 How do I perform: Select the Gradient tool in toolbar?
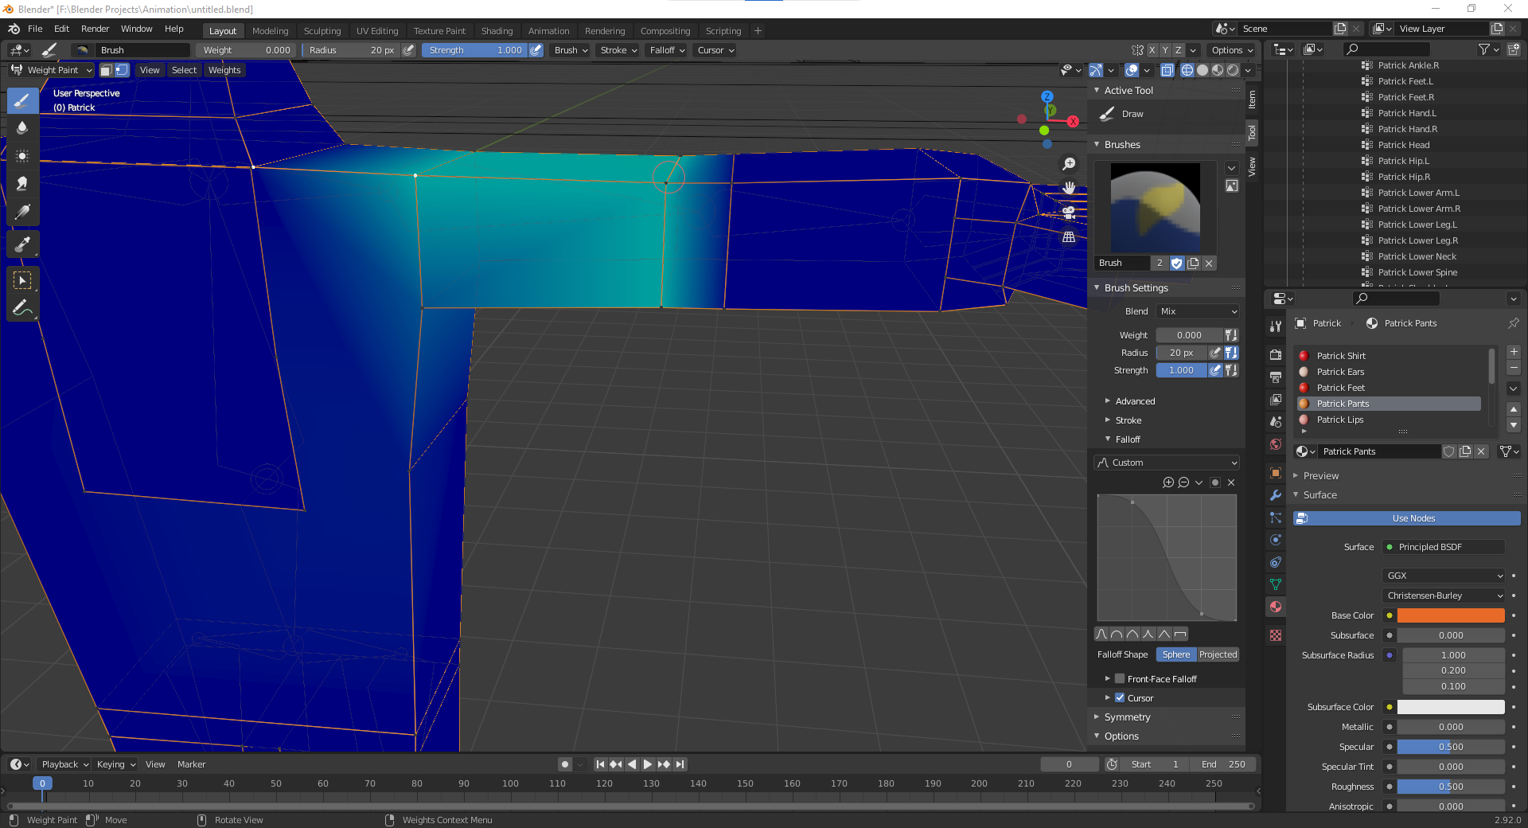tap(22, 212)
